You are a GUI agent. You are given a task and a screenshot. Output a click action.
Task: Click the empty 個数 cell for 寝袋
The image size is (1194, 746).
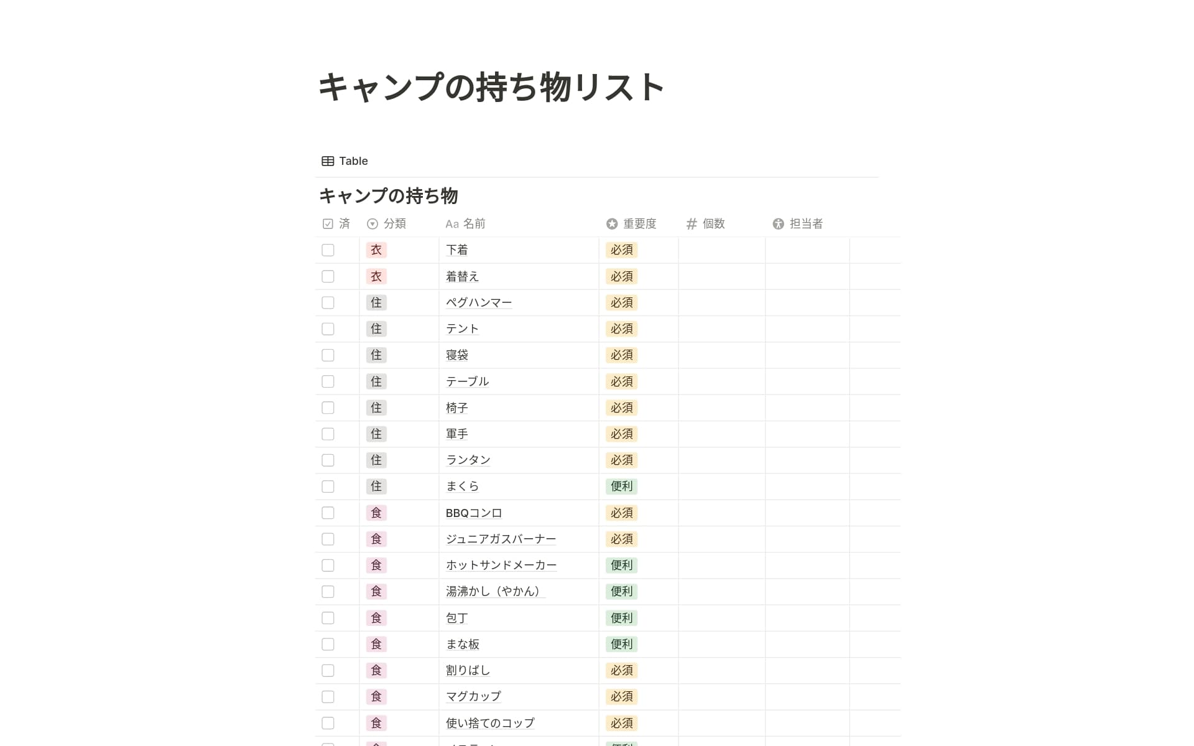tap(721, 355)
